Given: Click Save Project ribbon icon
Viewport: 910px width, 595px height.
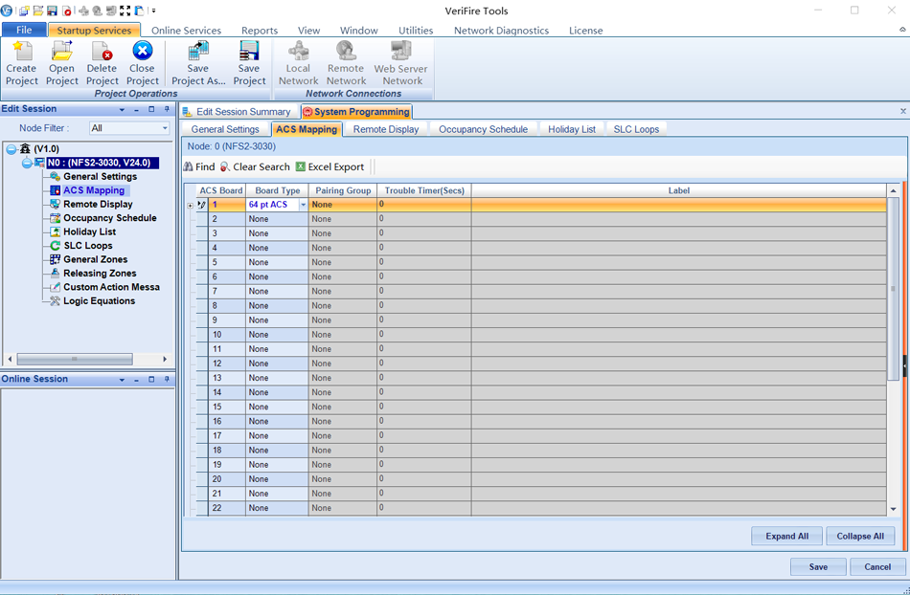Looking at the screenshot, I should point(250,51).
